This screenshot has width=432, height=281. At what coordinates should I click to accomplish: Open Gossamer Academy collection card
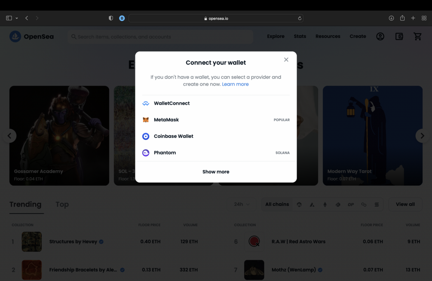[x=59, y=135]
